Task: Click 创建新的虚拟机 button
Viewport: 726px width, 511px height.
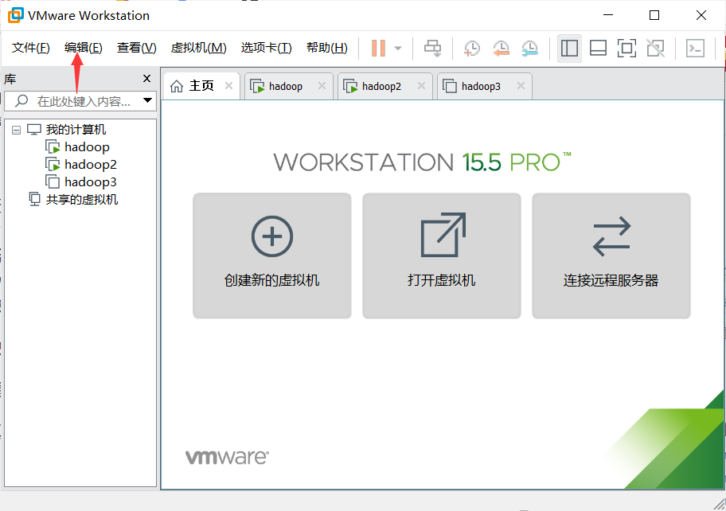Action: 271,255
